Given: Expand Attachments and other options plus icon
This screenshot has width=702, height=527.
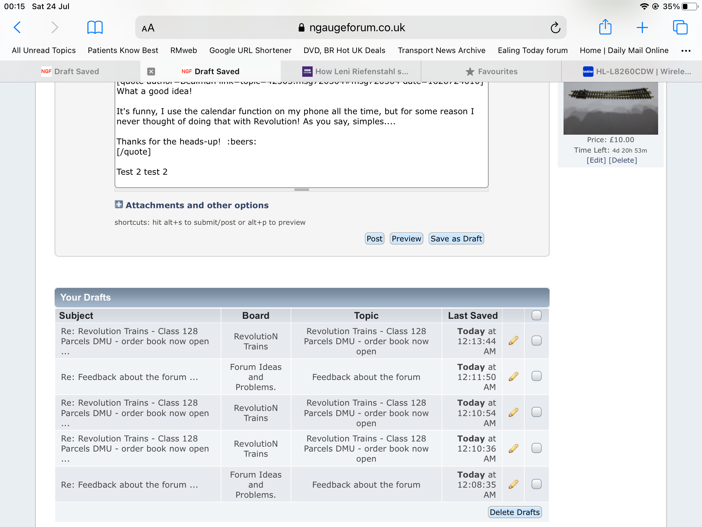Looking at the screenshot, I should pyautogui.click(x=119, y=204).
